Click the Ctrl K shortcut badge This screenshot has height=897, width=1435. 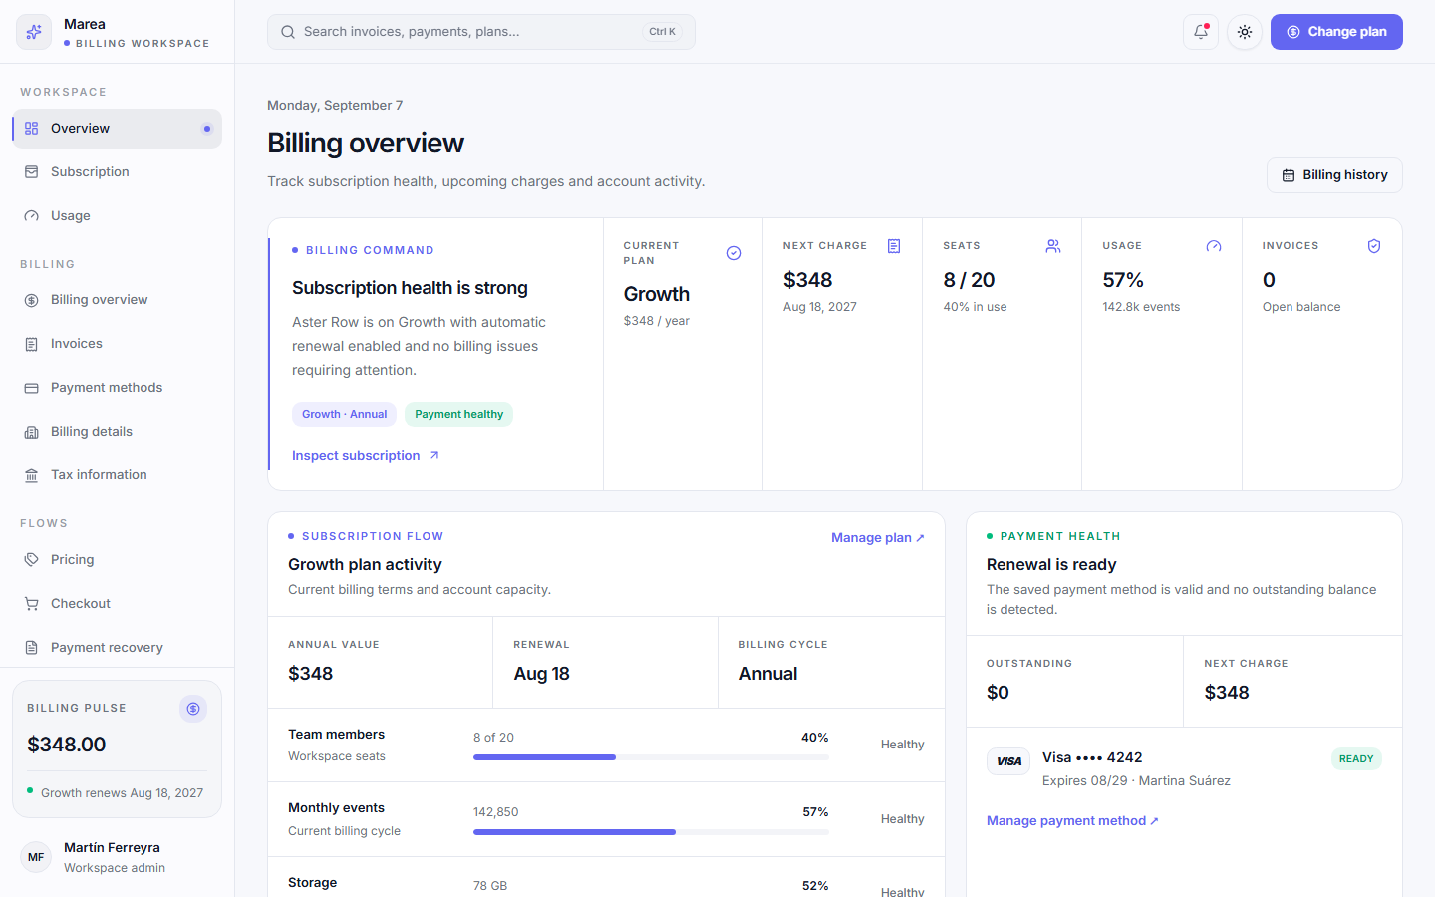coord(662,32)
